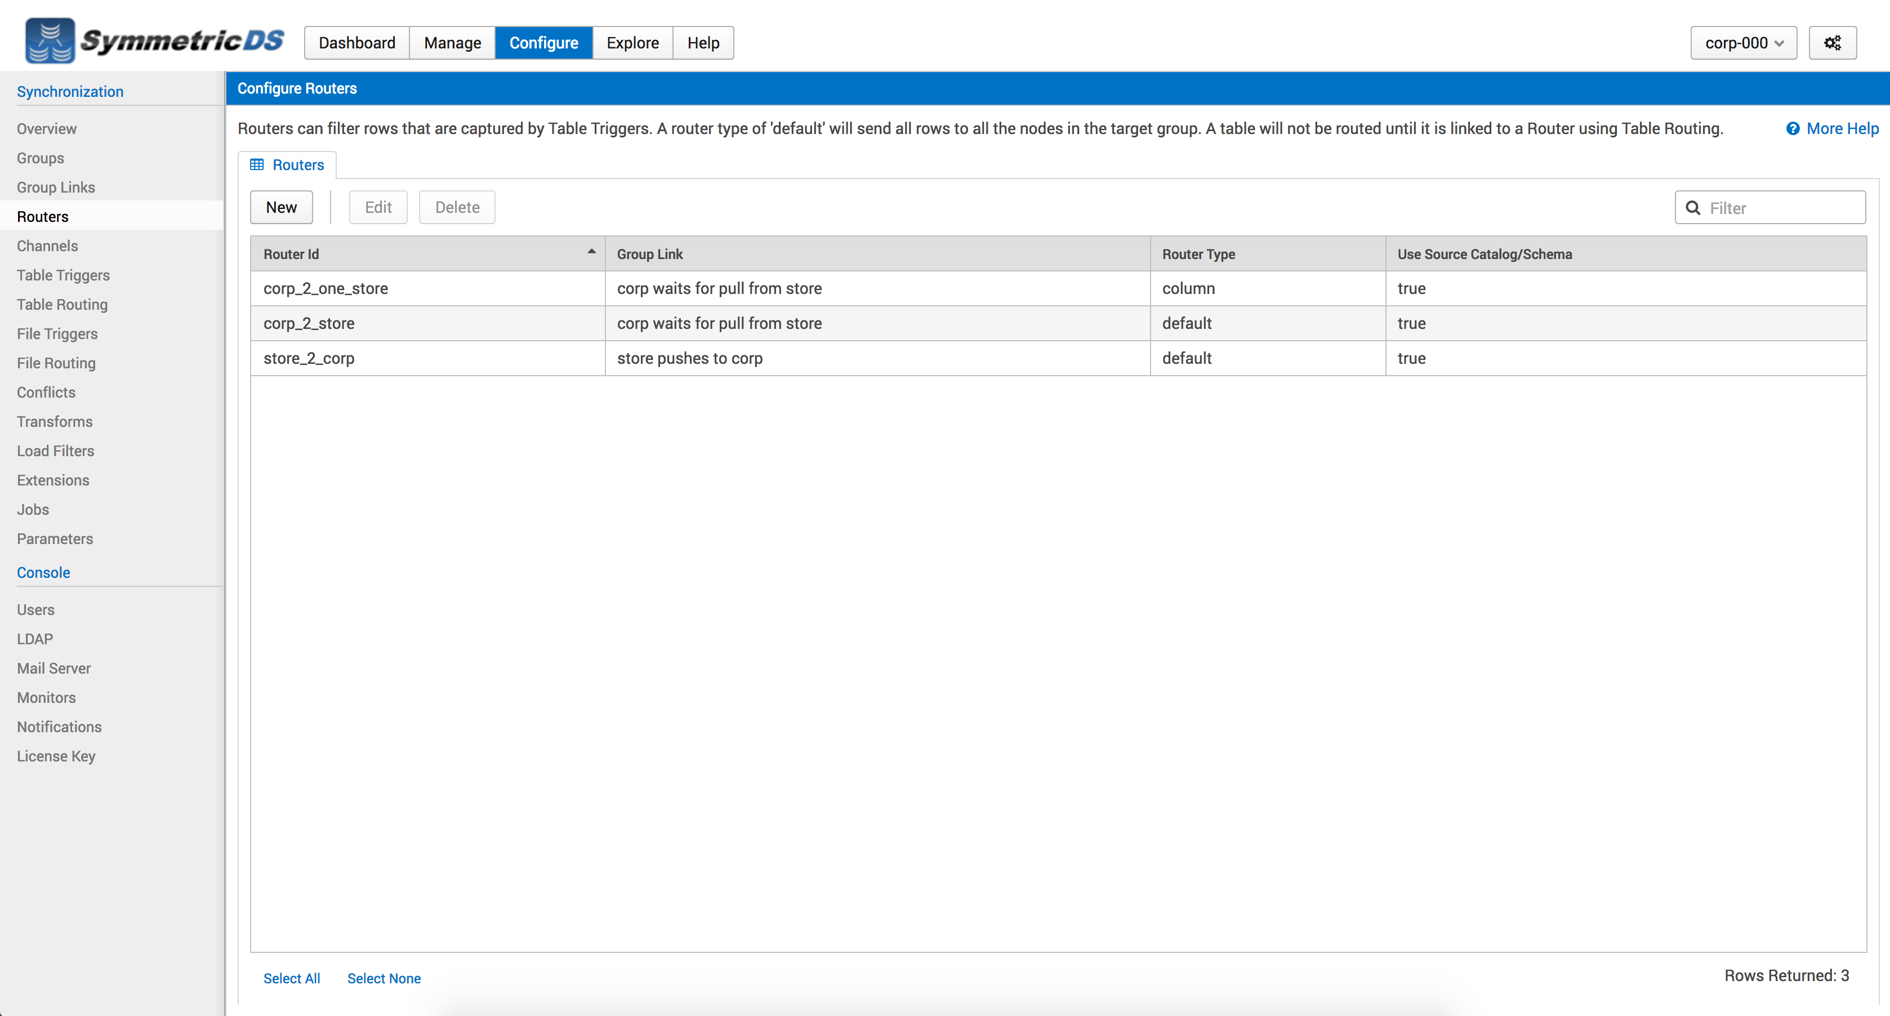Switch to the Manage tab
Screen dimensions: 1890x1016
pos(453,43)
